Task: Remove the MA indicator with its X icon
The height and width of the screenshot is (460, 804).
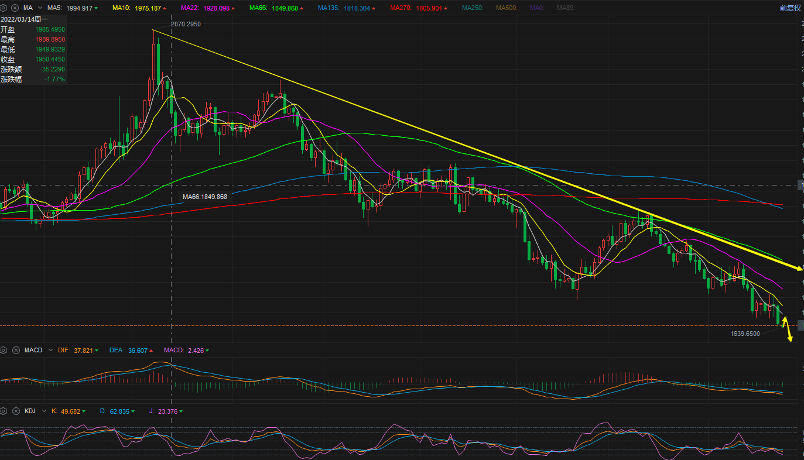Action: click(15, 8)
